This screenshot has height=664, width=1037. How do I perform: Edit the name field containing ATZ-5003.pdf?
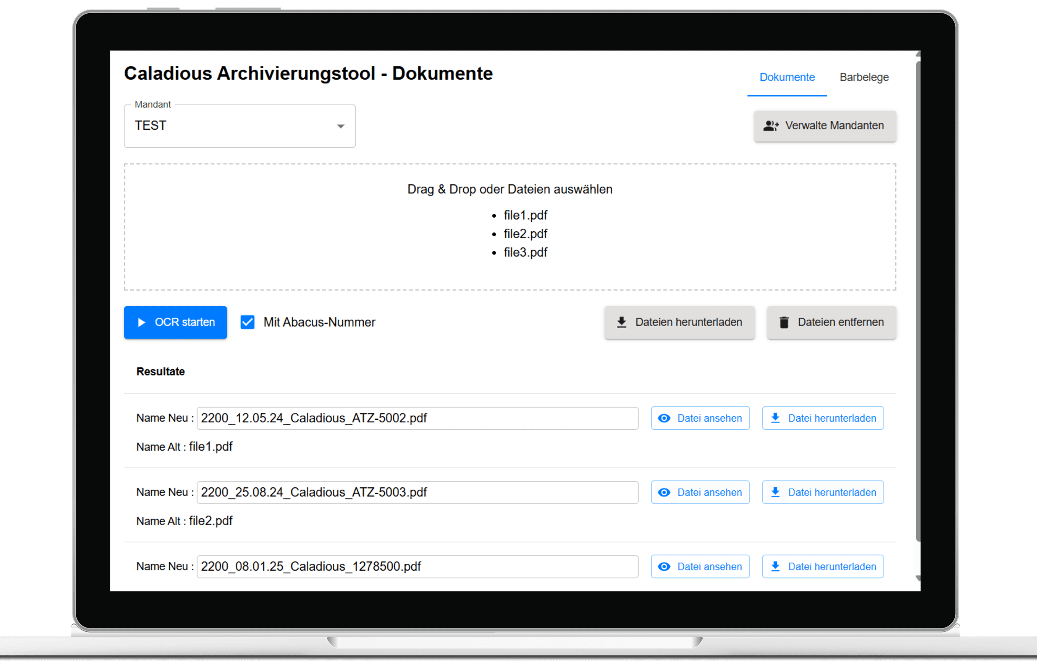pyautogui.click(x=418, y=492)
